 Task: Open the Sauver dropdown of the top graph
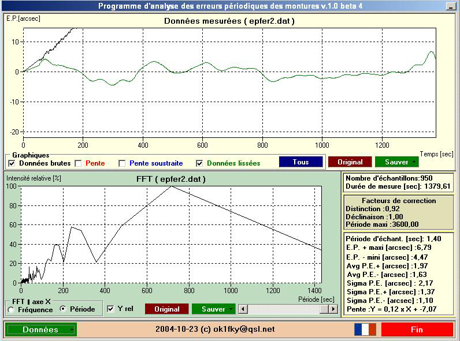pos(397,162)
